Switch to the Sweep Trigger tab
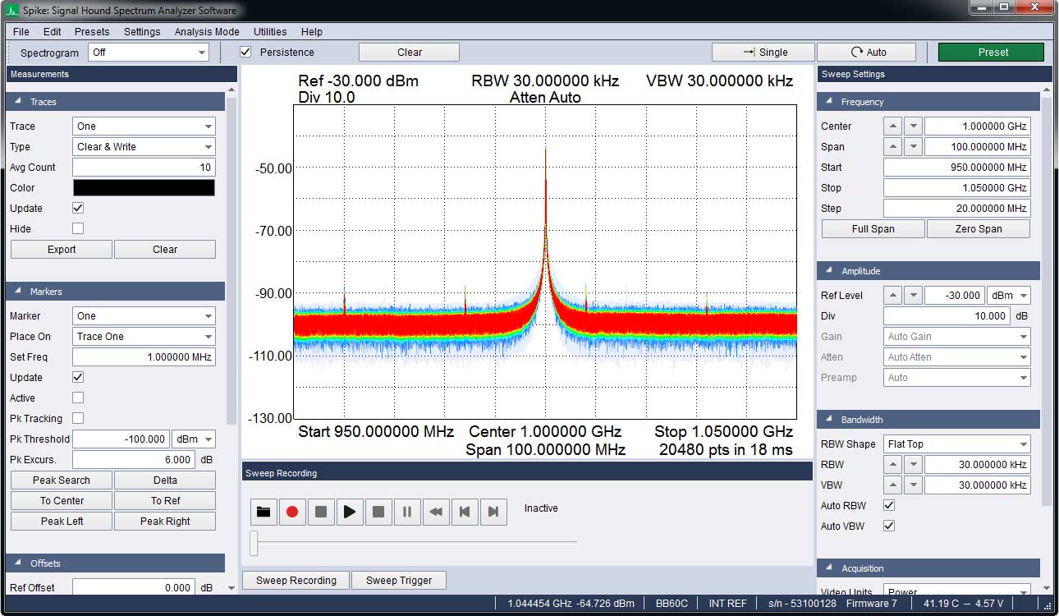Screen dimensions: 1059x616 coord(399,581)
